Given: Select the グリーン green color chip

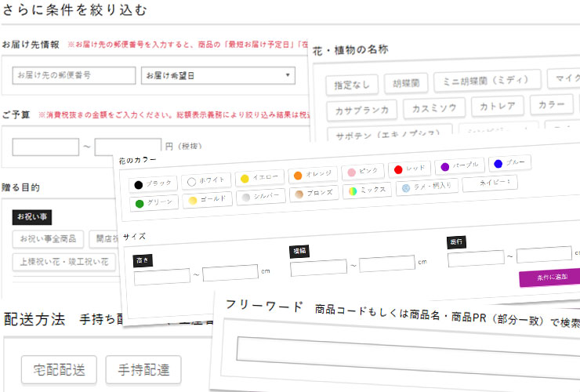Looking at the screenshot, I should [154, 202].
